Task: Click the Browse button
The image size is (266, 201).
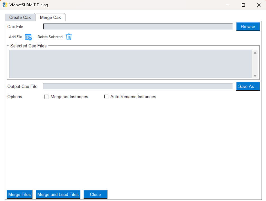Action: pyautogui.click(x=248, y=27)
